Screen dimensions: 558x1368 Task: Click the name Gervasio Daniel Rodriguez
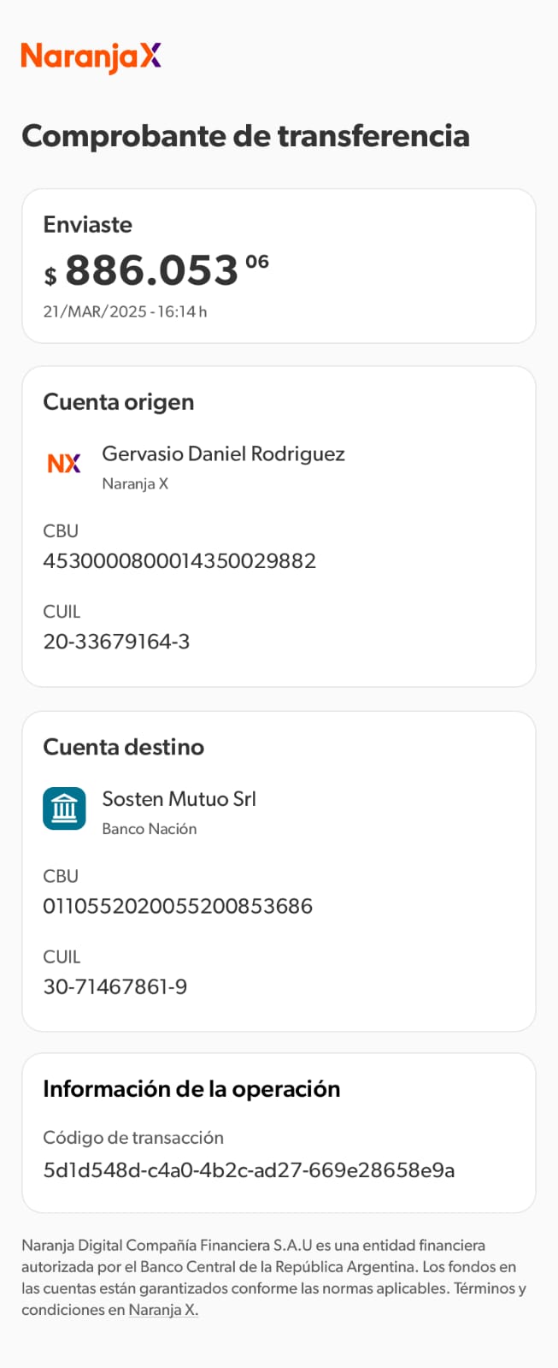(x=223, y=453)
